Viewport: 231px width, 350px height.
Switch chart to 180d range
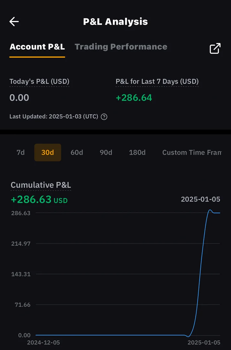(x=137, y=152)
